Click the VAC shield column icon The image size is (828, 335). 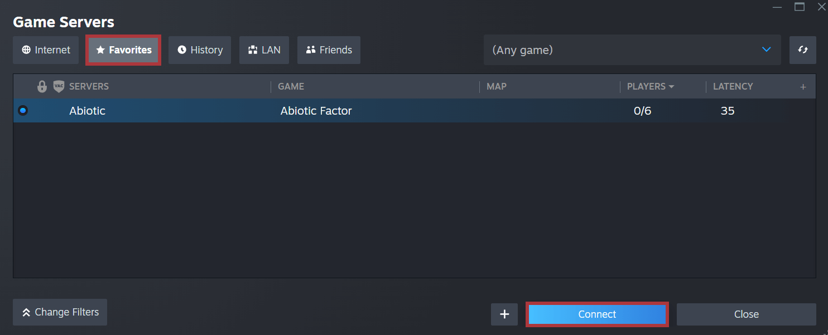pyautogui.click(x=59, y=86)
